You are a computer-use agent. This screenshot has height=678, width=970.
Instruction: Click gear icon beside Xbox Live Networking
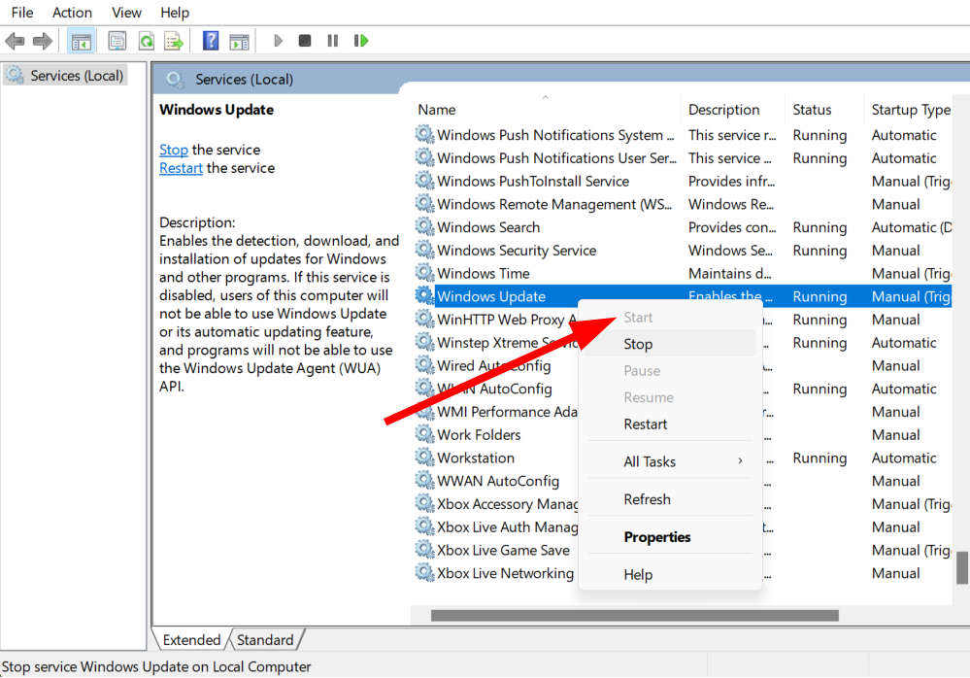coord(424,573)
